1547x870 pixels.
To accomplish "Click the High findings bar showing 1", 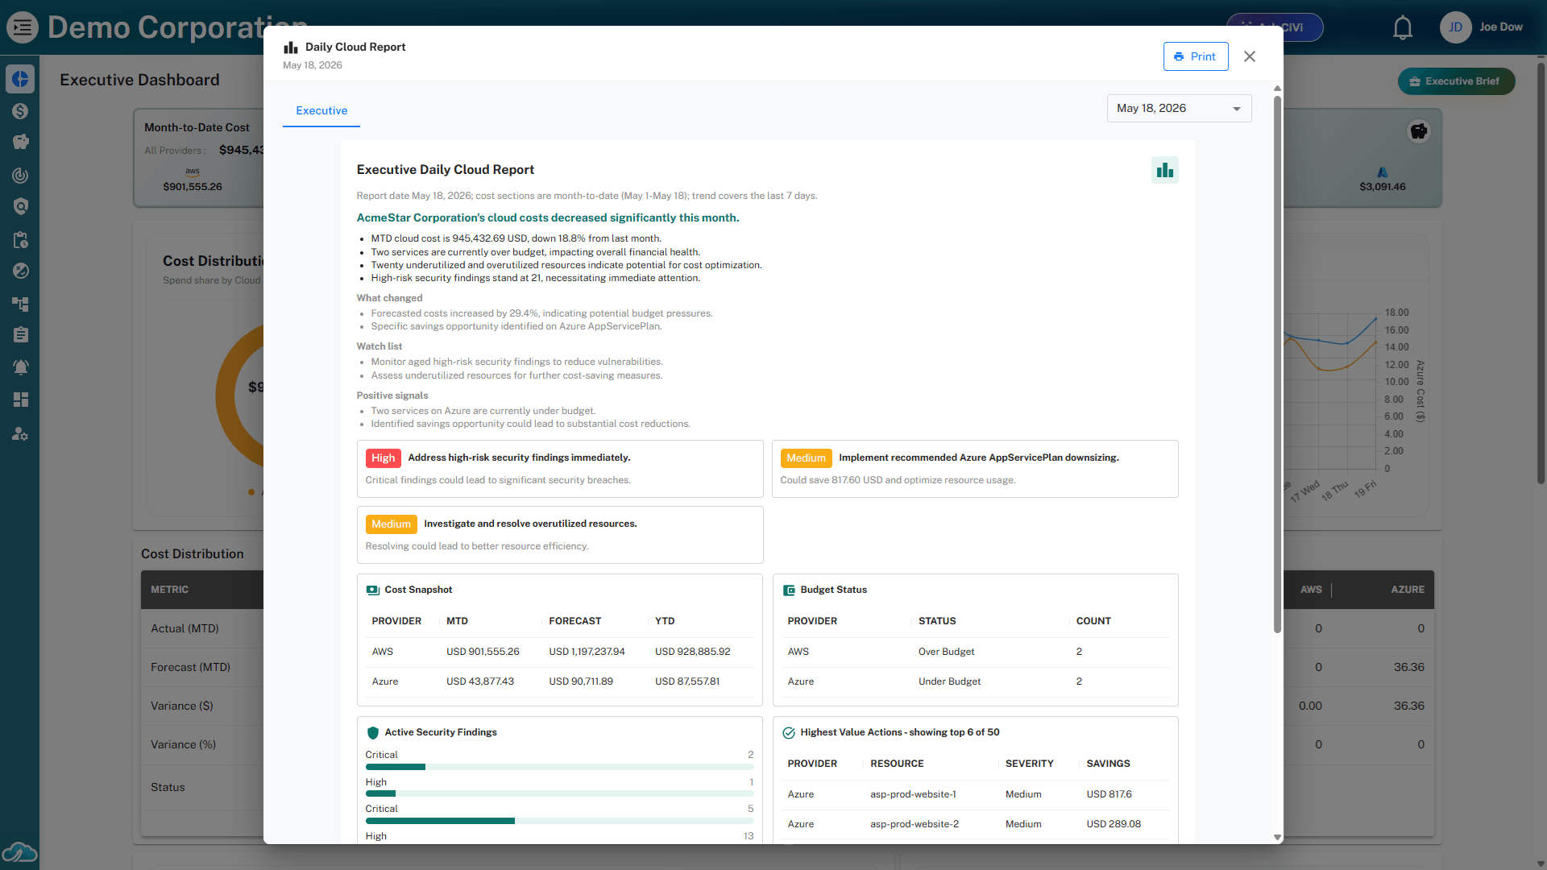I will pyautogui.click(x=559, y=794).
